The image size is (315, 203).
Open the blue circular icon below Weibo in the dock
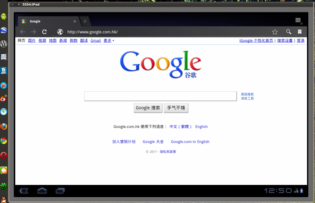[4, 112]
